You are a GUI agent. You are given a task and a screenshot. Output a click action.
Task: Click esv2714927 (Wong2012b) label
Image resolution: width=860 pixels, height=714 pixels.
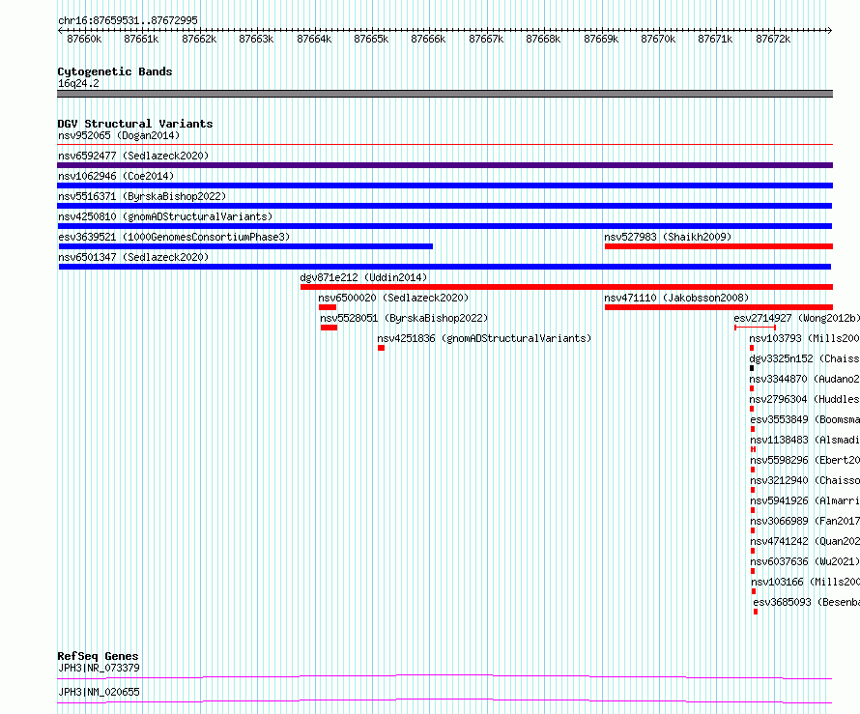[796, 318]
